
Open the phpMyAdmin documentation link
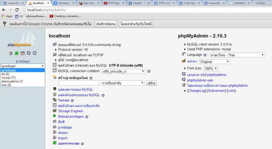[x=207, y=75]
